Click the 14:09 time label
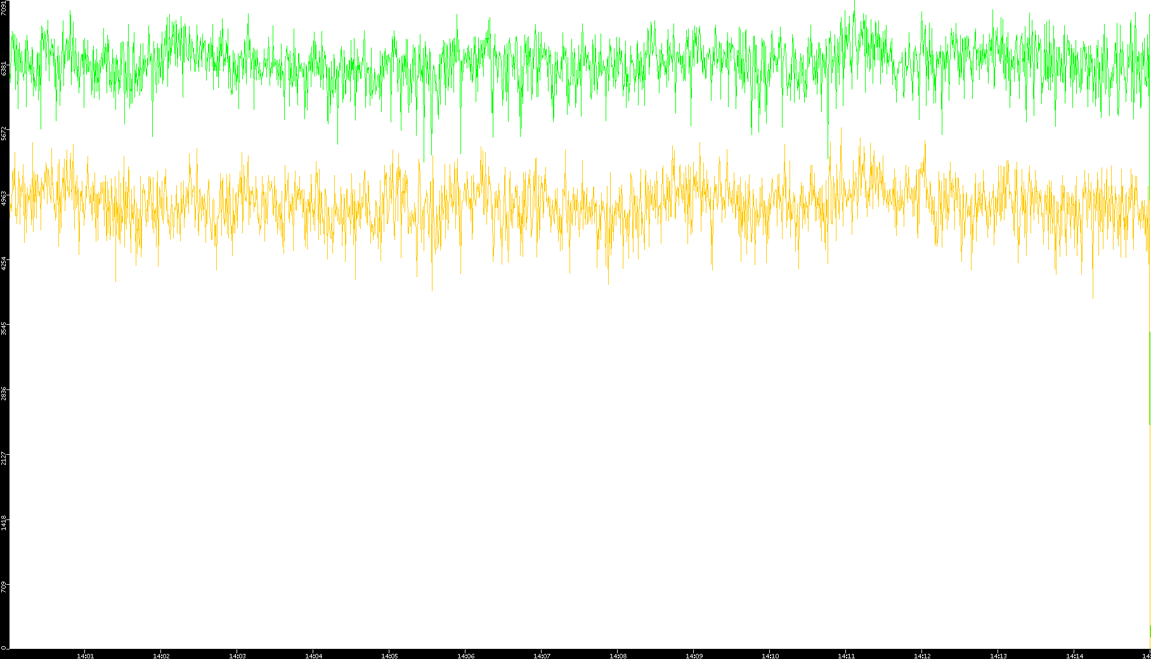The image size is (1151, 659). tap(694, 656)
